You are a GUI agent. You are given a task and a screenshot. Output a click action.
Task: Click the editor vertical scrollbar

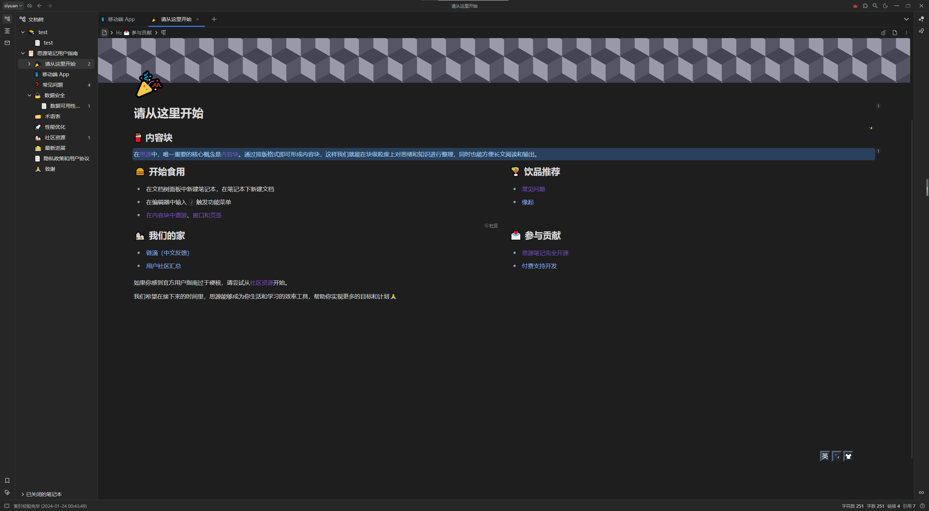point(912,290)
